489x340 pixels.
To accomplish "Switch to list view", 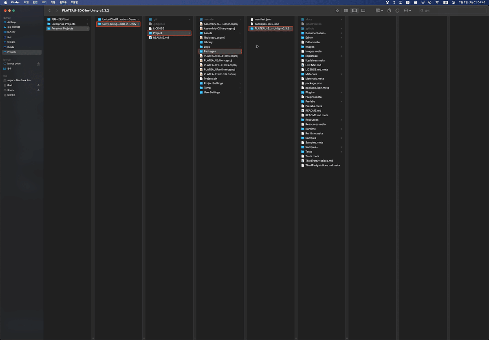I will coord(347,10).
